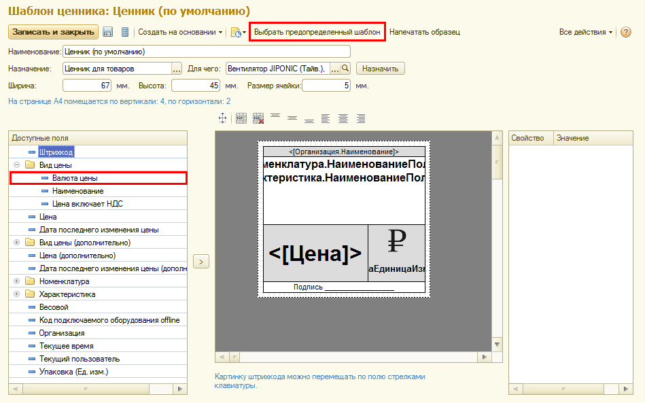Viewport: 645px width, 403px height.
Task: Click the arrow button to add field to template
Action: (203, 261)
